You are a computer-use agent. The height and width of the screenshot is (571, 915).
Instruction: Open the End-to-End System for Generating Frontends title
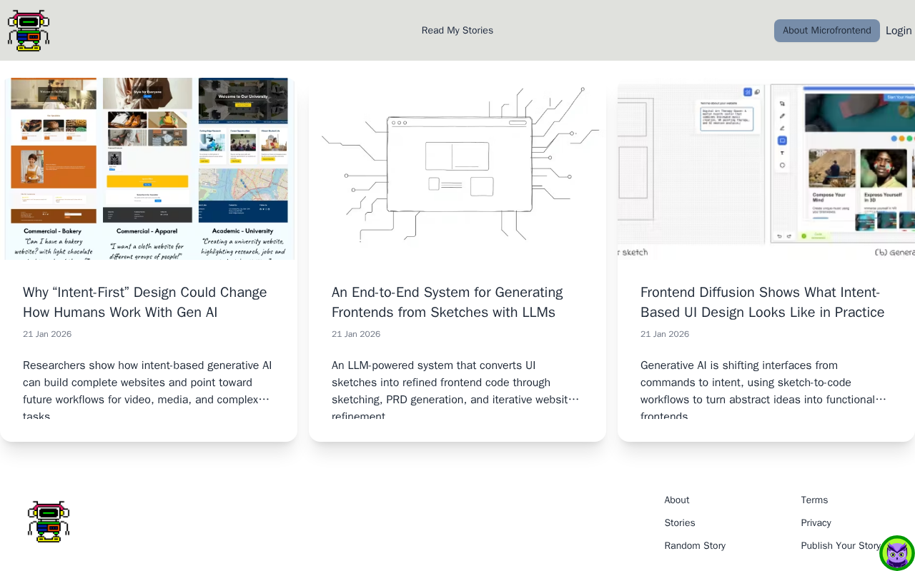pyautogui.click(x=447, y=303)
